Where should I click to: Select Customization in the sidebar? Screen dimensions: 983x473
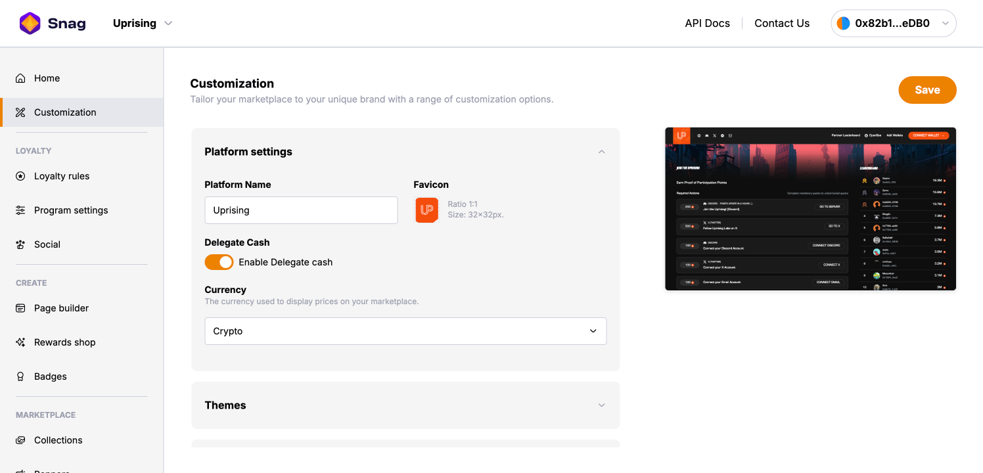coord(81,112)
